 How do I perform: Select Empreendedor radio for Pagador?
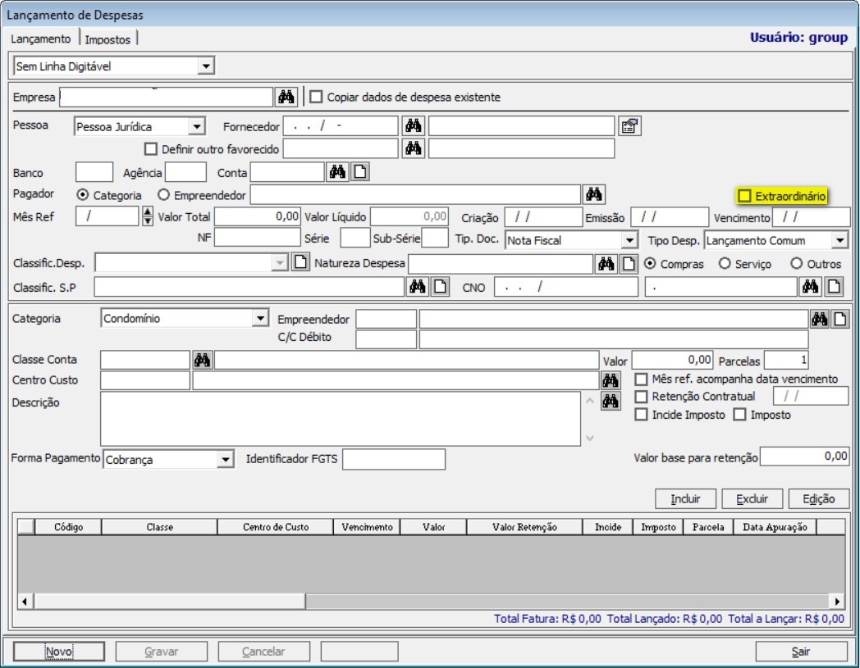point(163,194)
